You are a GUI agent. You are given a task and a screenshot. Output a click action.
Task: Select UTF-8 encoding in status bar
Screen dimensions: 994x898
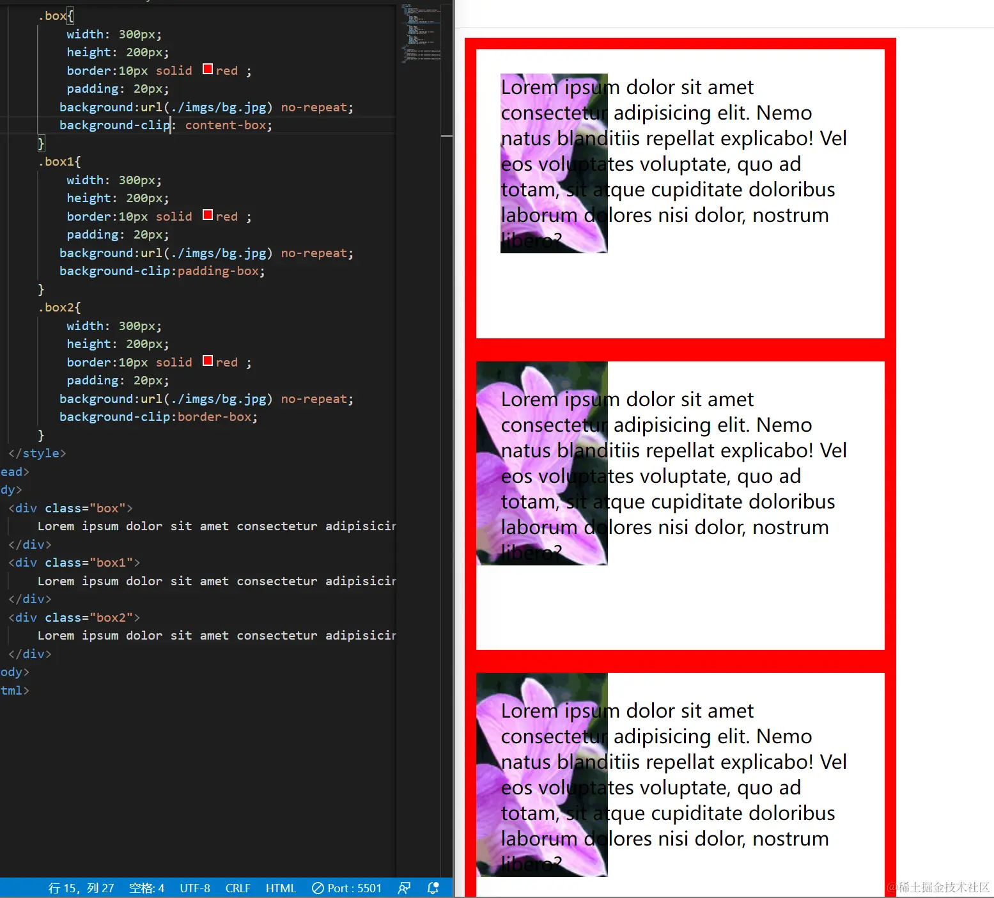pos(195,888)
